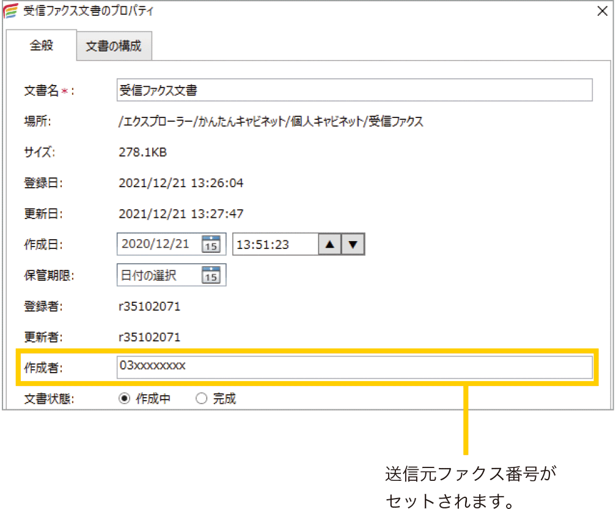Close the 受信ファクス文書のプロパティ dialog
Image resolution: width=616 pixels, height=509 pixels.
tap(601, 11)
